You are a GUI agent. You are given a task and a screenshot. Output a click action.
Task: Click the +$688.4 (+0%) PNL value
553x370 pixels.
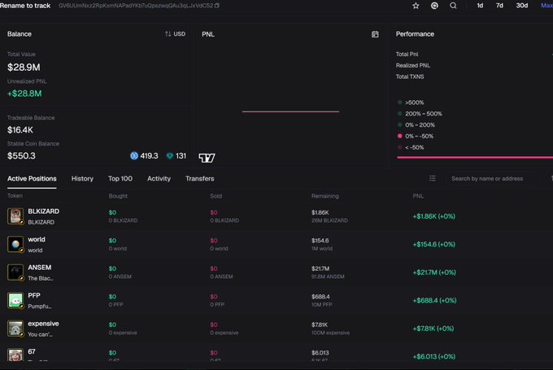[434, 301]
